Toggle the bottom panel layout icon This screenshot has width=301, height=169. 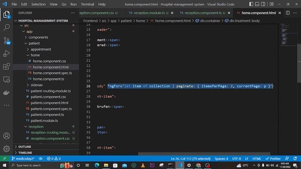point(257,4)
